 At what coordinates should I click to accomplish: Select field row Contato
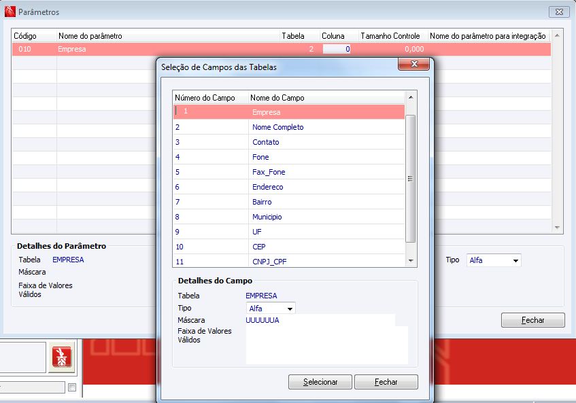(x=289, y=142)
